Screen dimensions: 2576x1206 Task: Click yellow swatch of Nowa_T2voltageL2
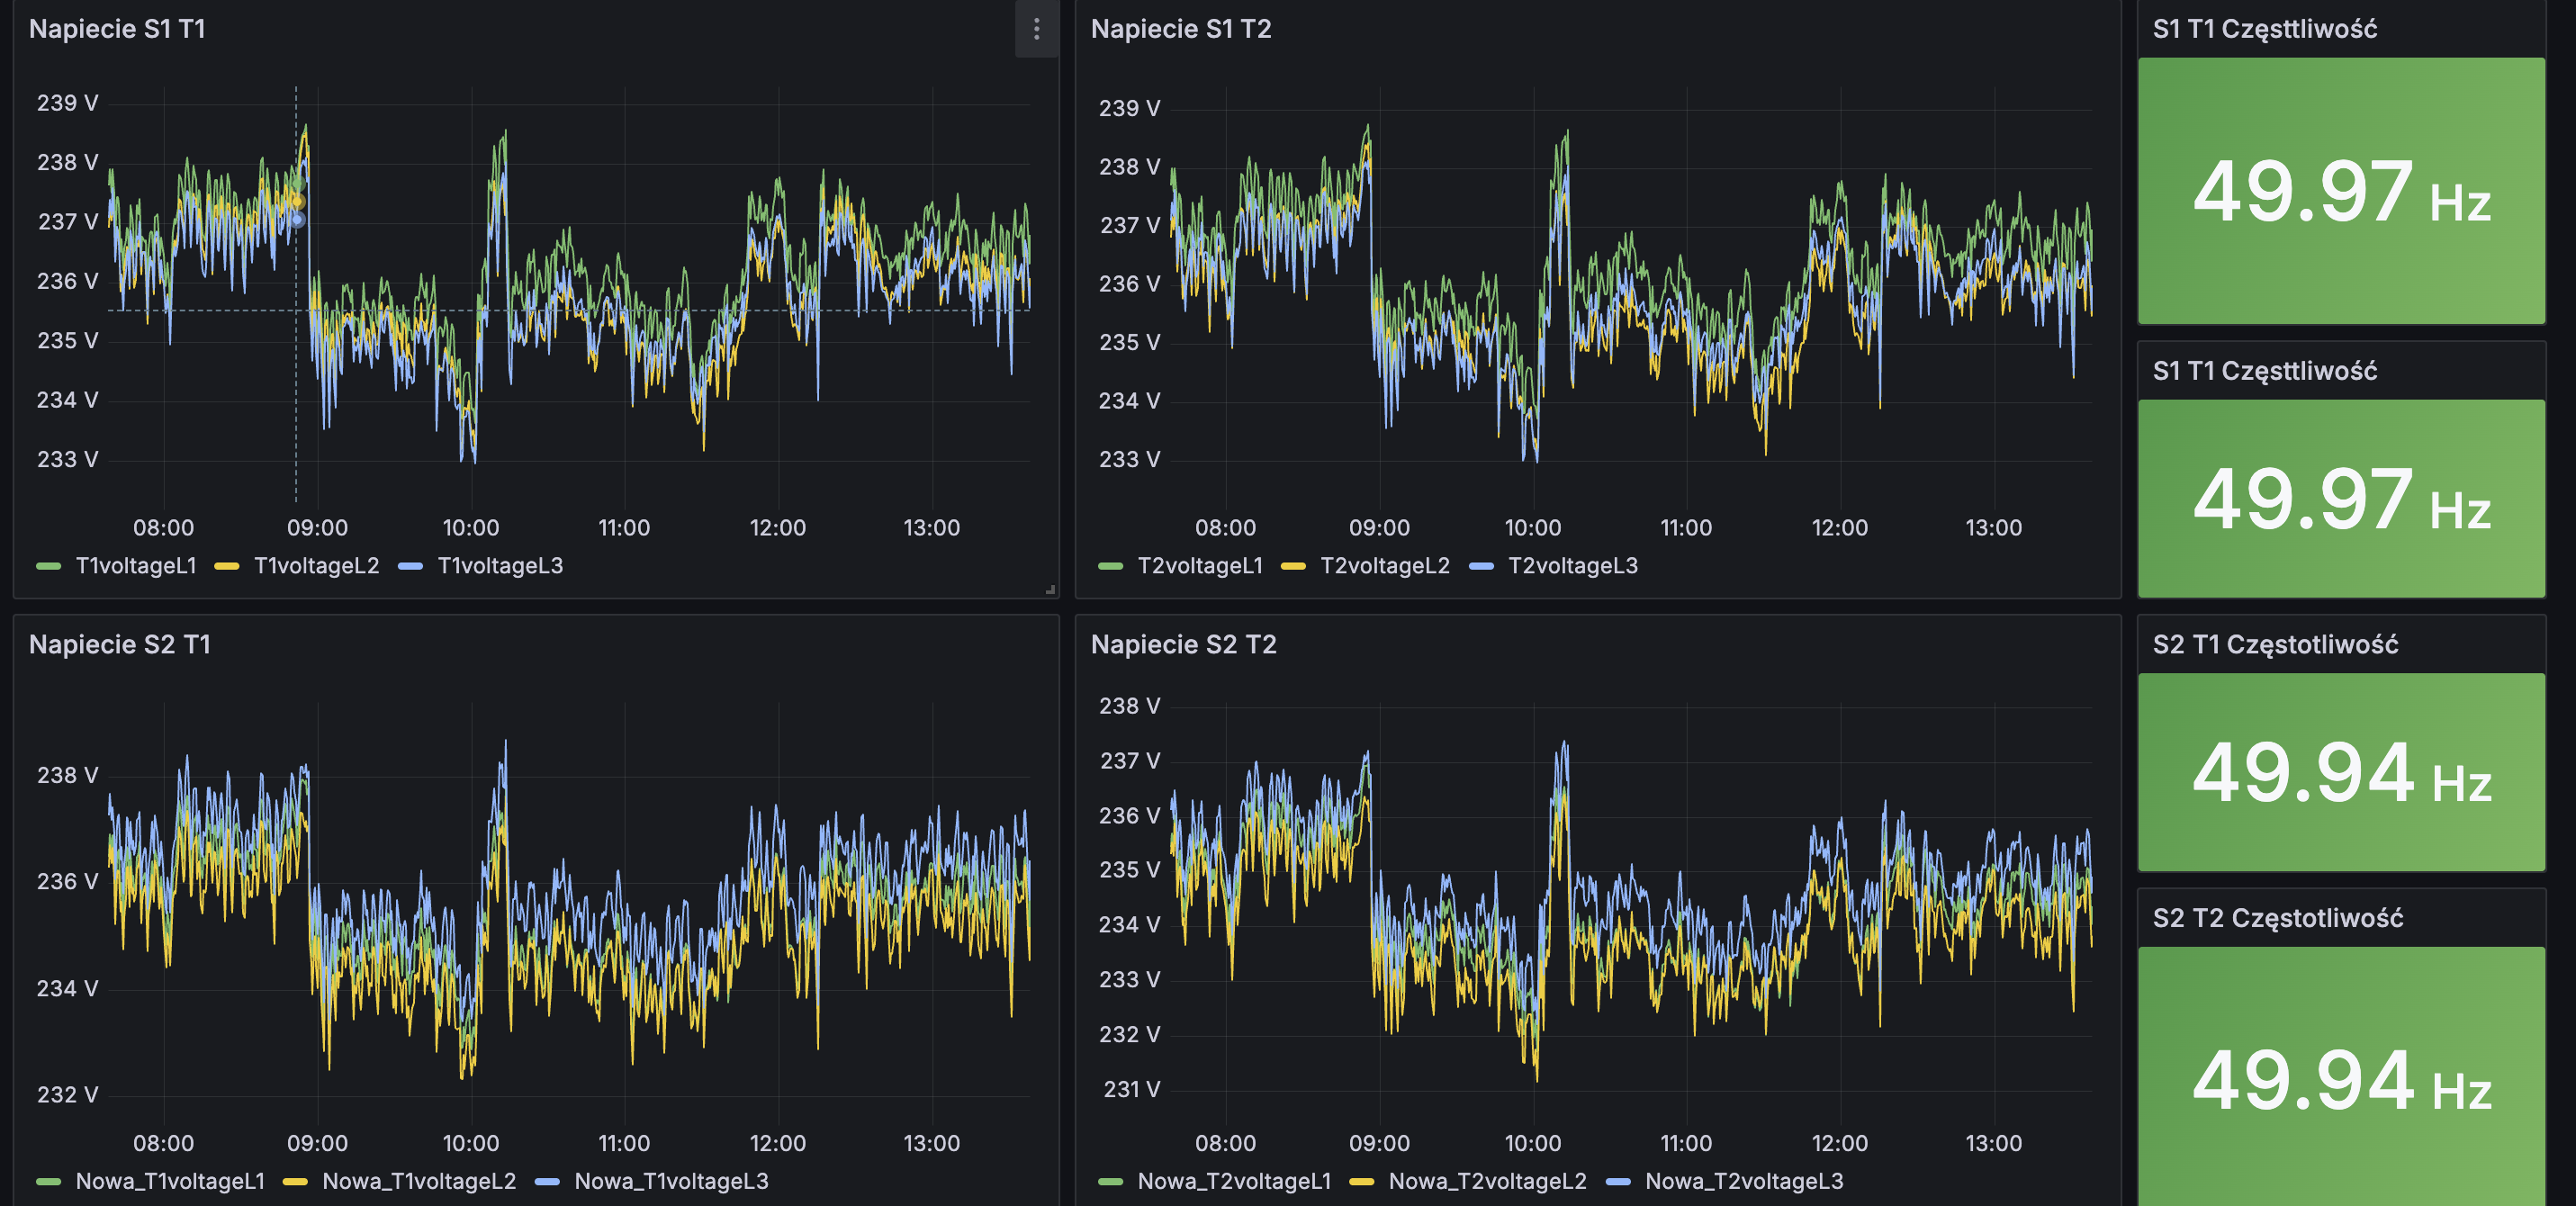1361,1181
